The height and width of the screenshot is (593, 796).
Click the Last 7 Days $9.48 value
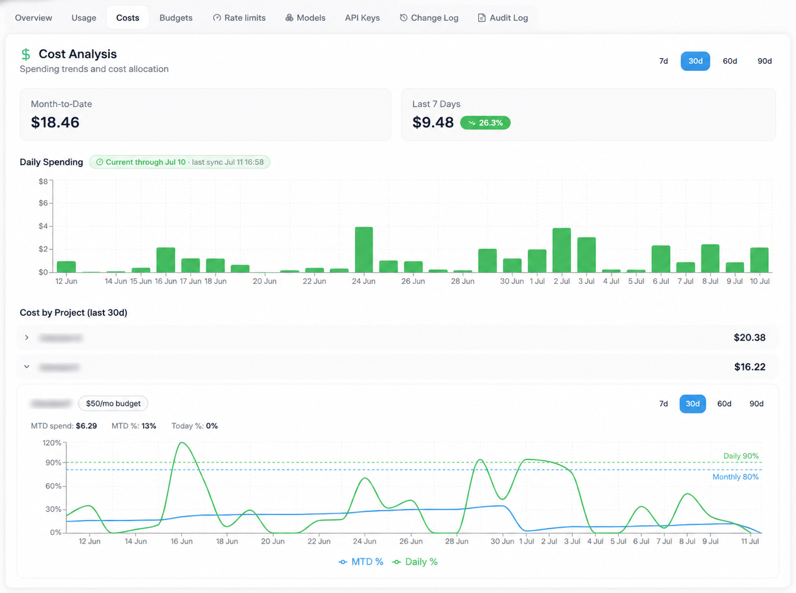(433, 122)
